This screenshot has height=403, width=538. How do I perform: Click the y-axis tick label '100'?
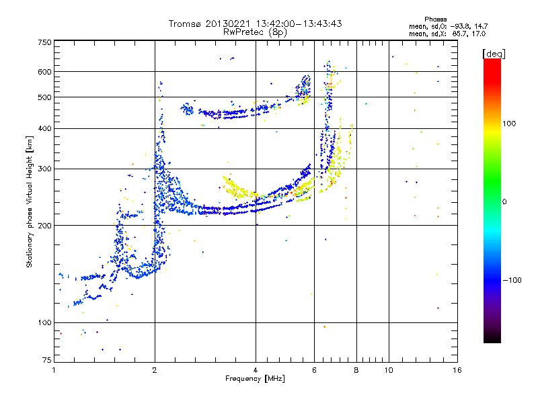[44, 322]
